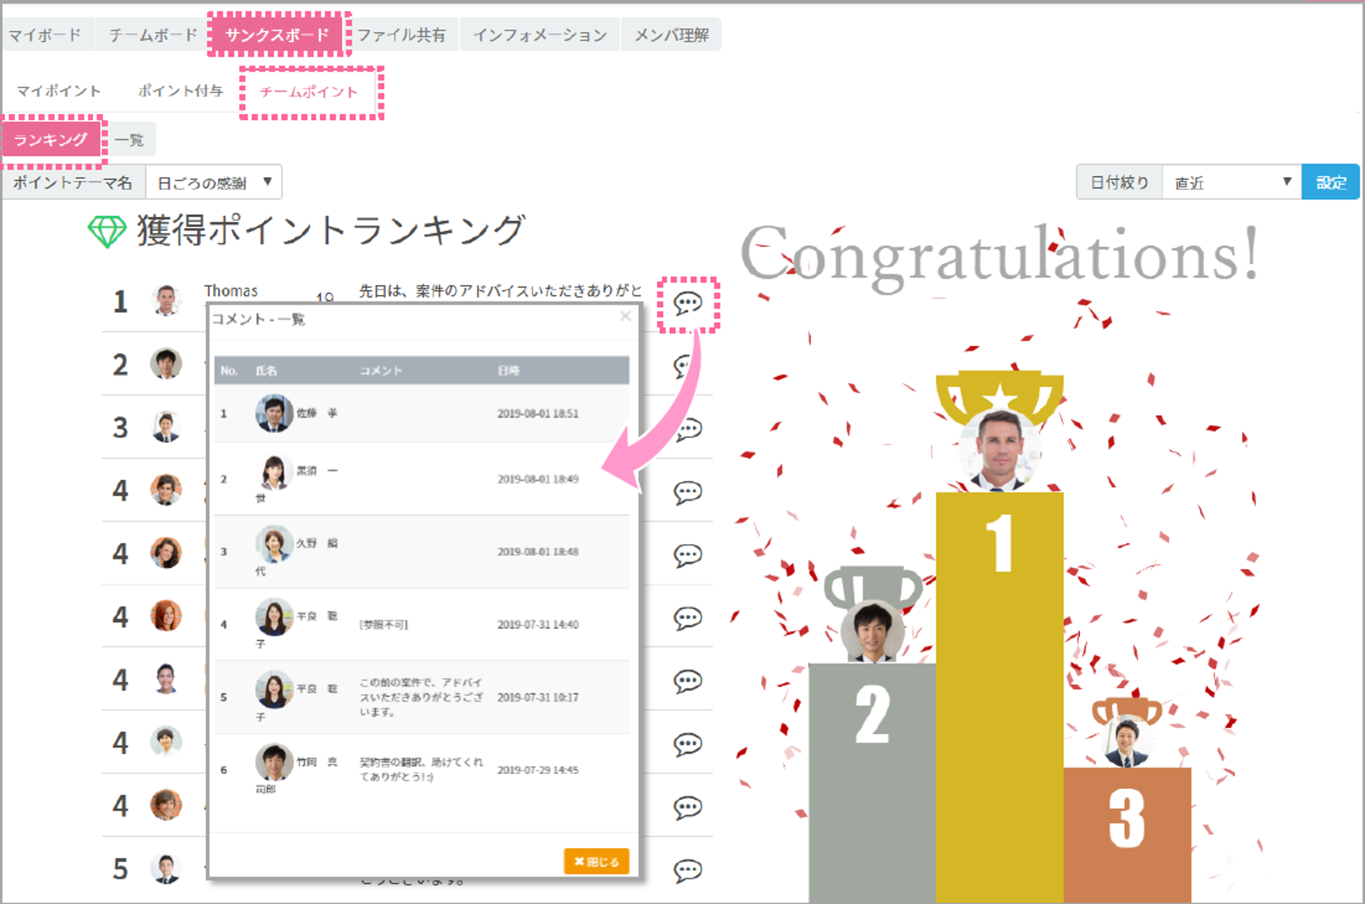Close comment list with the X icon
1365x904 pixels.
tap(626, 317)
